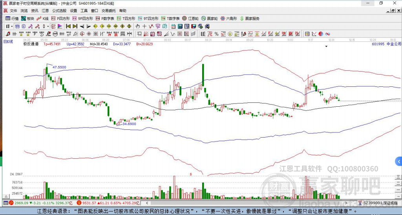Open the 交易委托 menu
This screenshot has width=402, height=215.
109,11
